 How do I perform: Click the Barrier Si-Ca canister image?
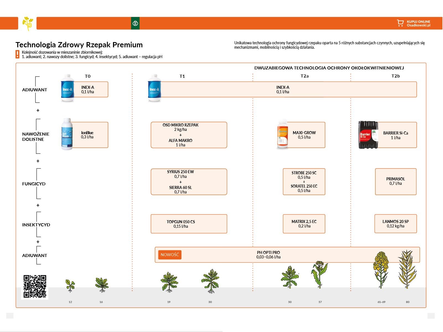pos(368,135)
